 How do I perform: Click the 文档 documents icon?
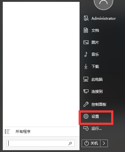point(86,30)
